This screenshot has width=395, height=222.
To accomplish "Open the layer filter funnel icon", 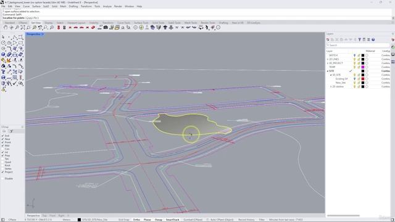I will coord(359,39).
